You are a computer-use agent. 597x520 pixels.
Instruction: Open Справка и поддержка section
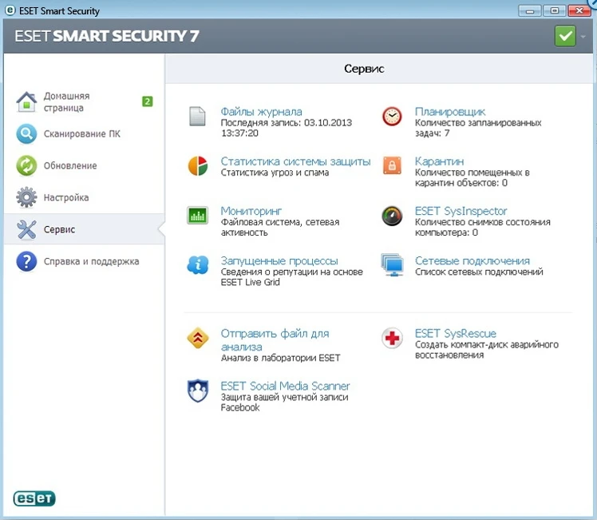pos(85,261)
